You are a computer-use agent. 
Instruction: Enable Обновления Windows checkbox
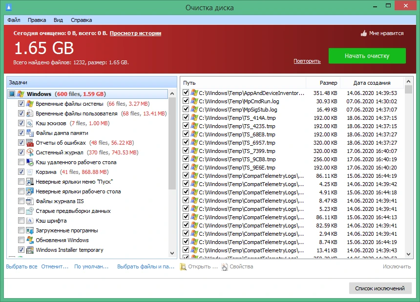21,240
